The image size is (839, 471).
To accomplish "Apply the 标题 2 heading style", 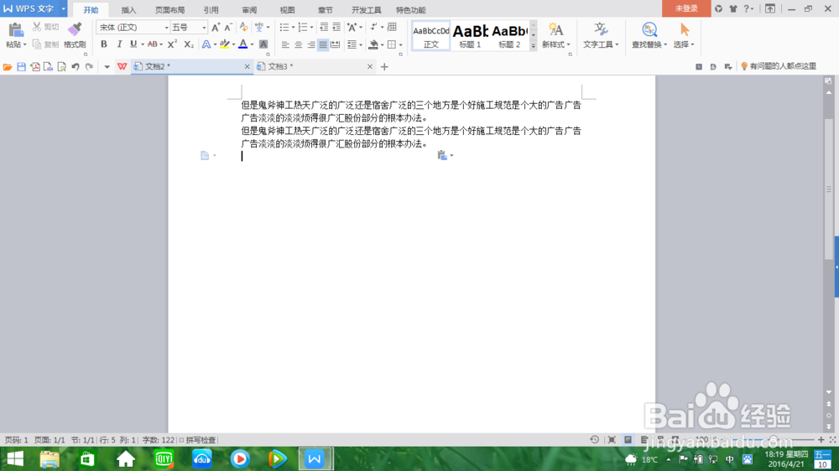I will [x=509, y=36].
